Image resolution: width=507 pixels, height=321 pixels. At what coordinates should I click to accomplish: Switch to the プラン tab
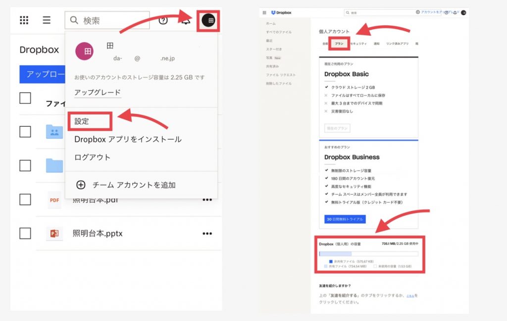[x=339, y=44]
